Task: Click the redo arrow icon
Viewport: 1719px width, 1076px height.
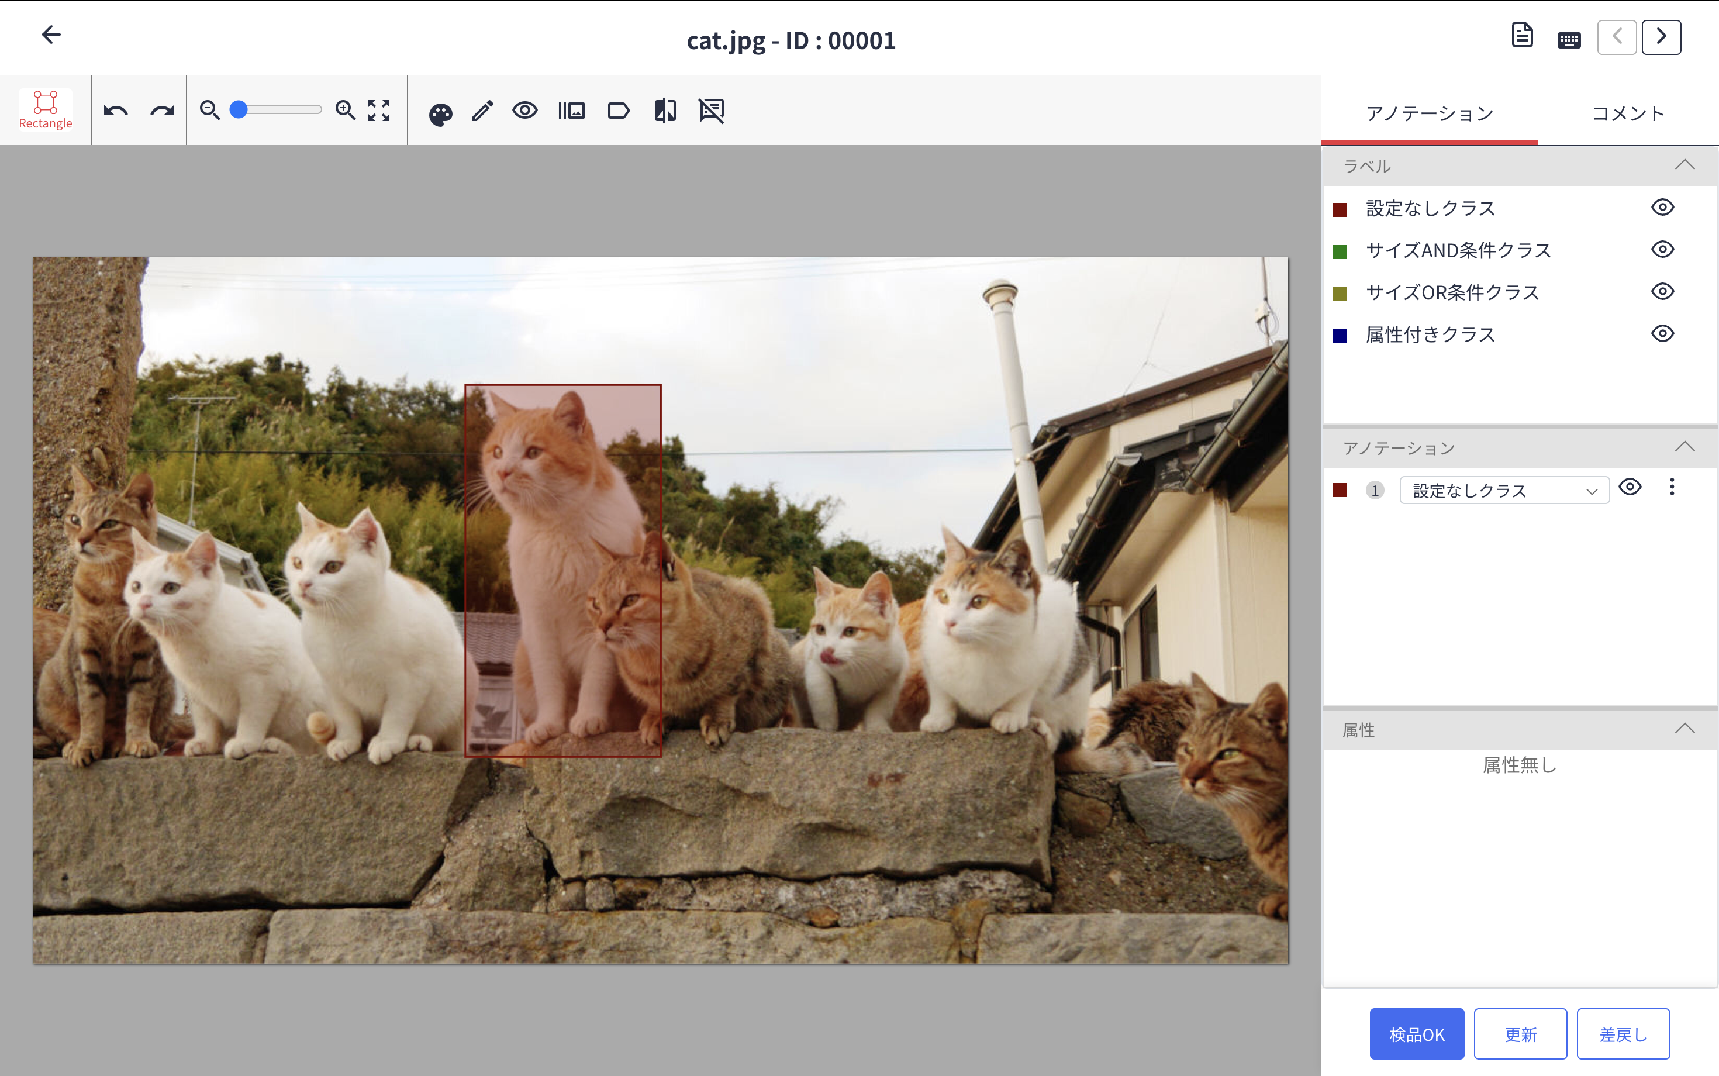Action: click(163, 111)
